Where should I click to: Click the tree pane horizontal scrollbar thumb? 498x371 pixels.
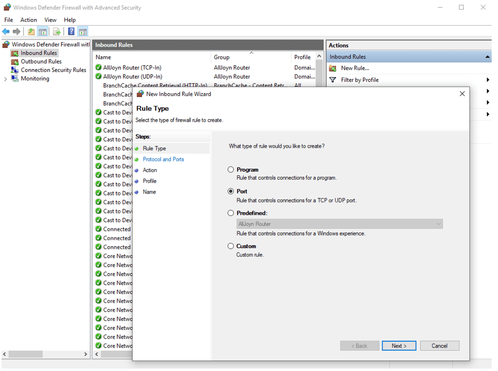point(26,354)
